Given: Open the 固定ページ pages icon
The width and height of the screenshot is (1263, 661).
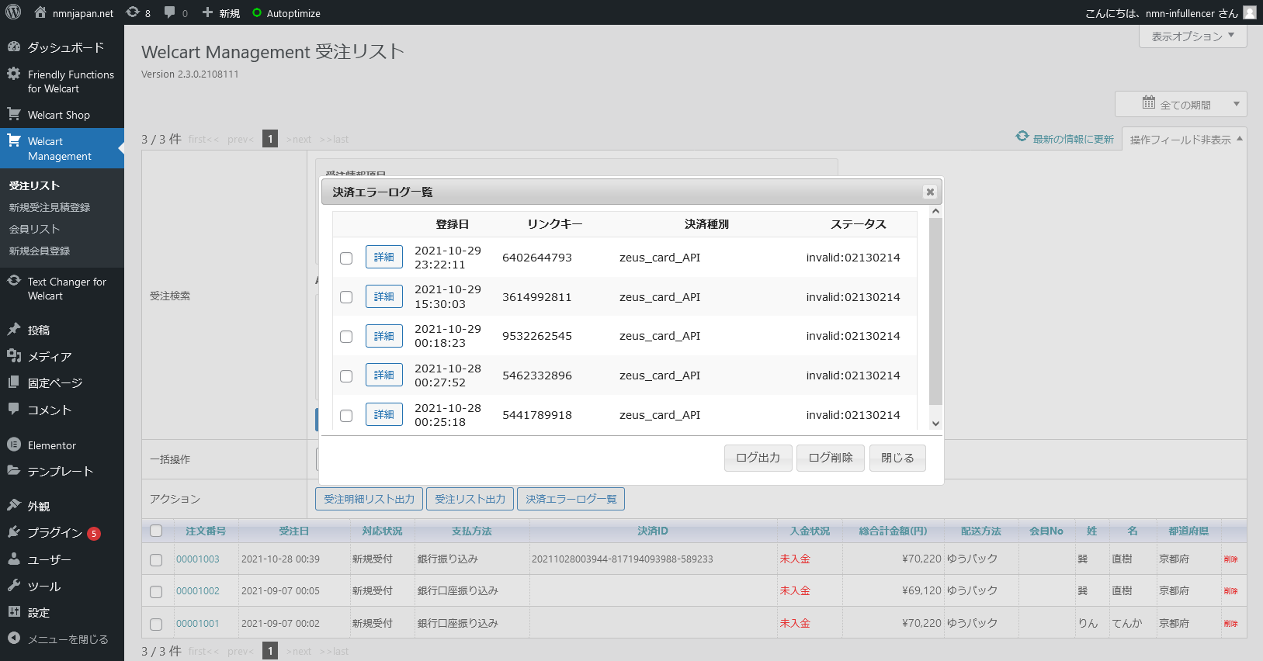Looking at the screenshot, I should (13, 382).
